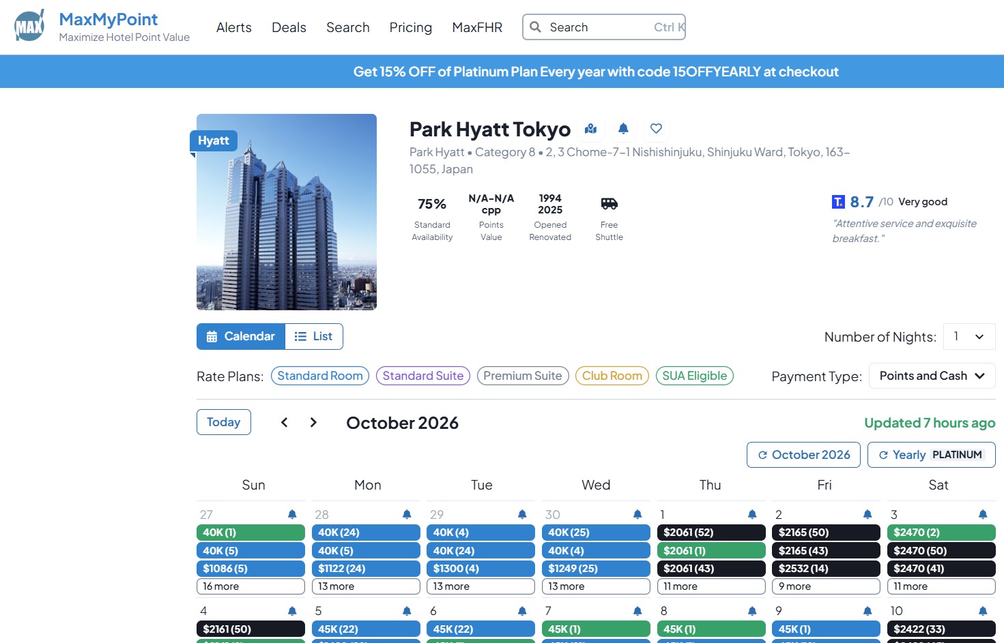
Task: Select the $2061 (52) rate on Thursday 1
Action: 711,533
